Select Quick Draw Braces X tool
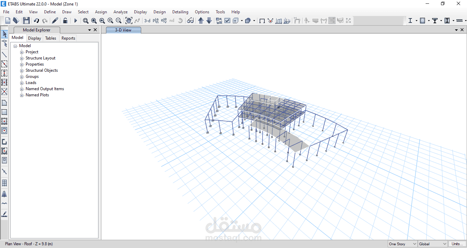467x248 pixels. 4,92
